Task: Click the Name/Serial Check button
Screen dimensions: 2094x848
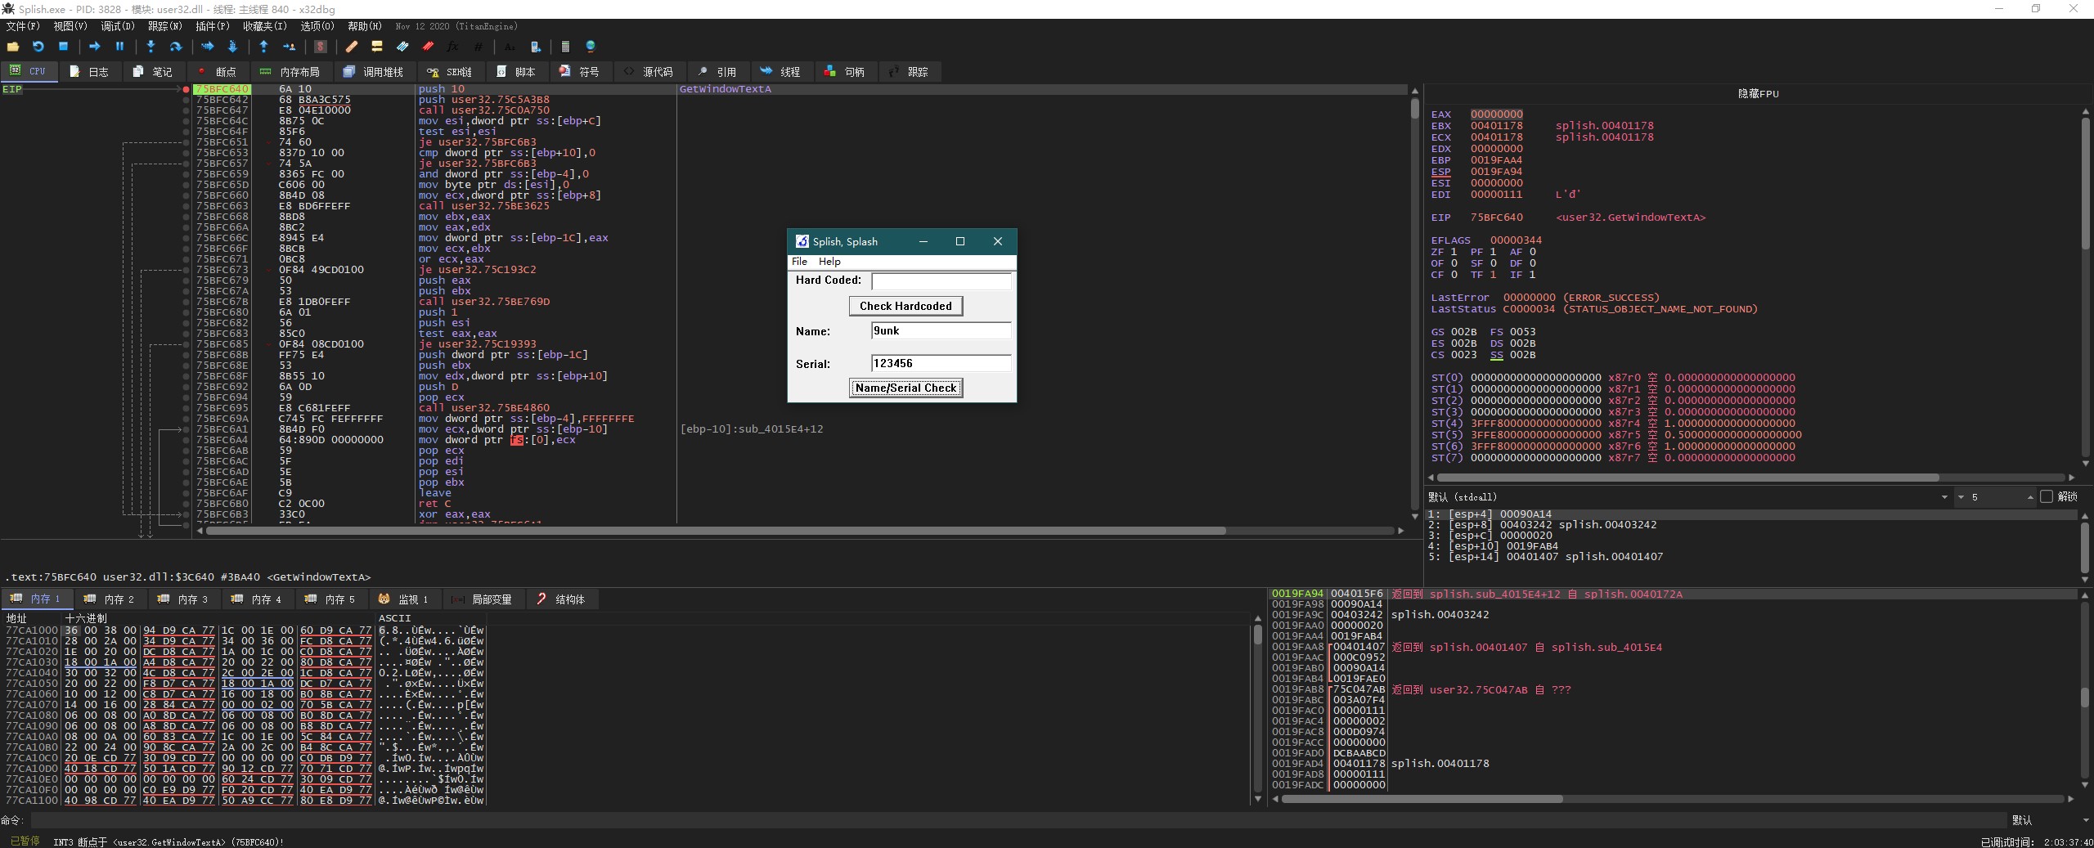Action: [x=905, y=388]
